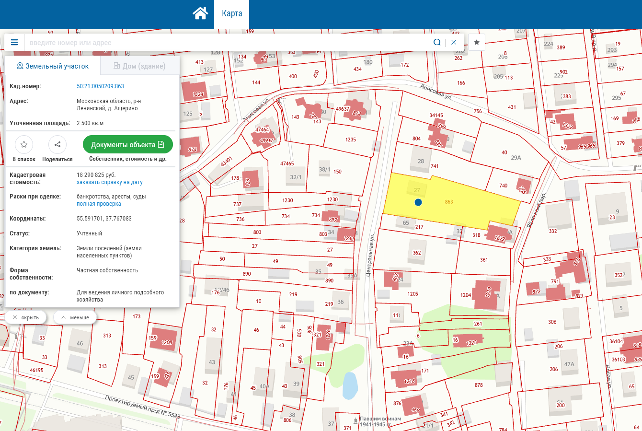Add parcel to list with star icon
The image size is (642, 431).
[x=24, y=144]
